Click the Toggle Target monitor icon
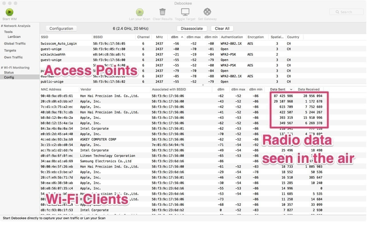 185,12
